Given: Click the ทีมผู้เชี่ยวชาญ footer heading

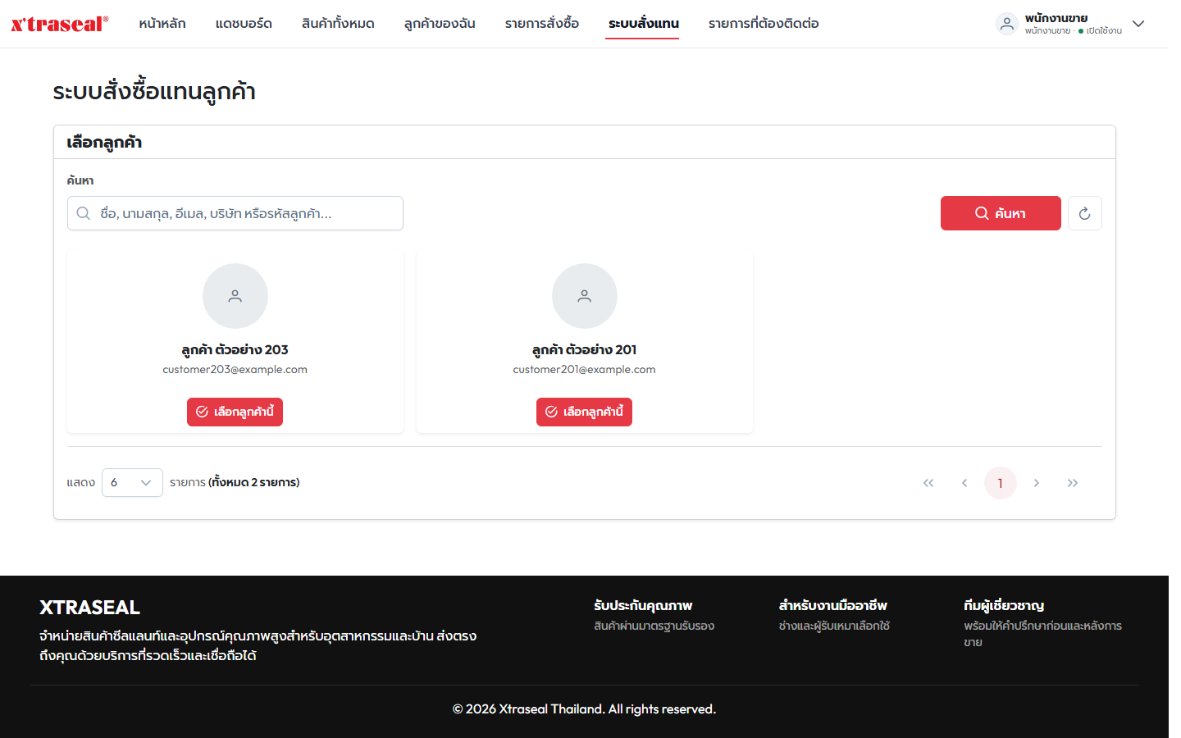Looking at the screenshot, I should 1004,606.
